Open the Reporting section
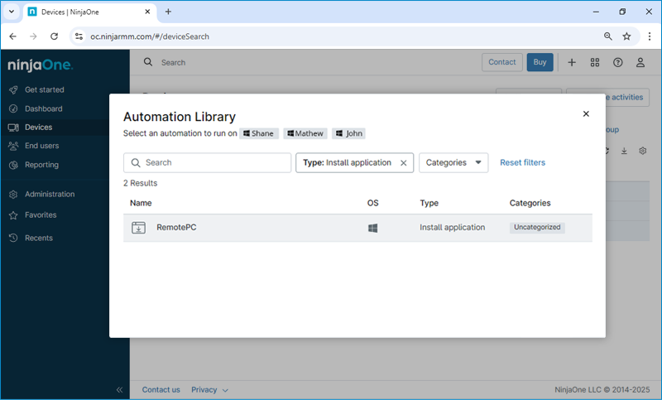The width and height of the screenshot is (662, 400). [x=41, y=165]
